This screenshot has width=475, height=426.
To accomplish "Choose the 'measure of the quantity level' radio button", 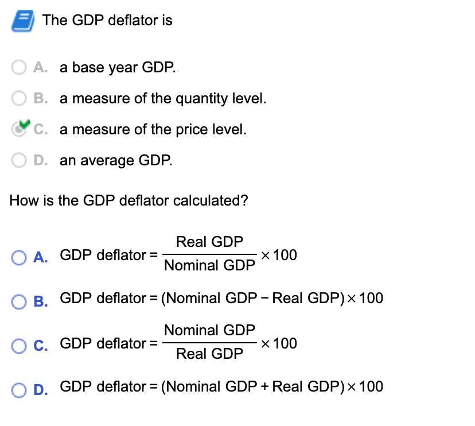I will [x=19, y=98].
